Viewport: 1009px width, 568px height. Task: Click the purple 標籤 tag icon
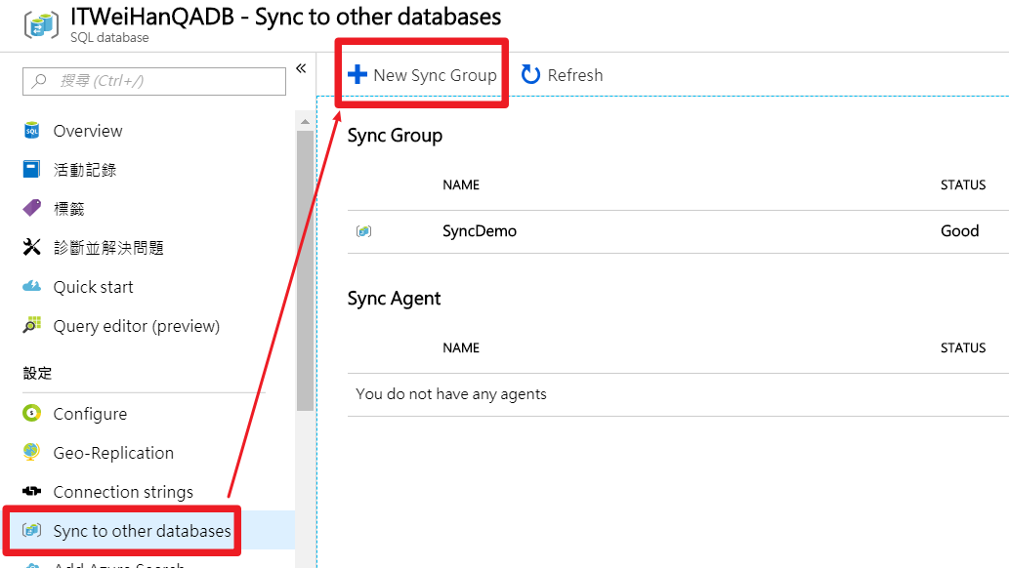31,208
